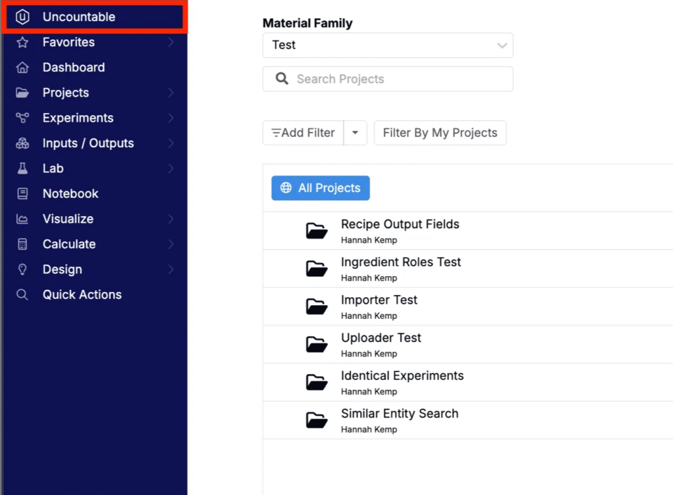Toggle Filter By My Projects
This screenshot has height=495, width=673.
click(x=440, y=133)
